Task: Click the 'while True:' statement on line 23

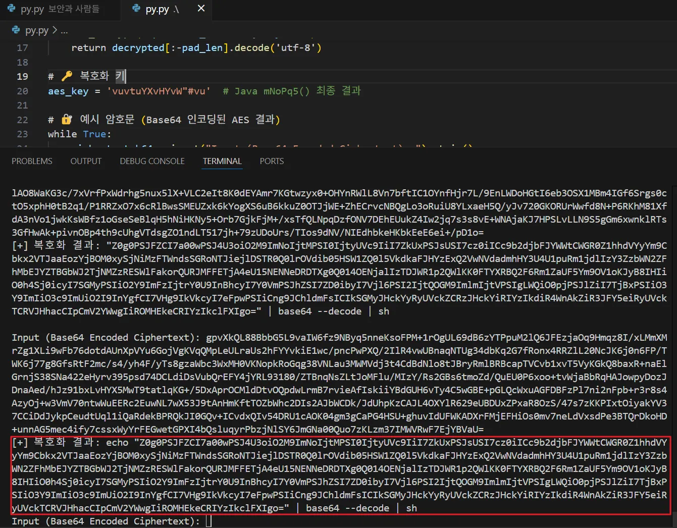Action: 79,134
